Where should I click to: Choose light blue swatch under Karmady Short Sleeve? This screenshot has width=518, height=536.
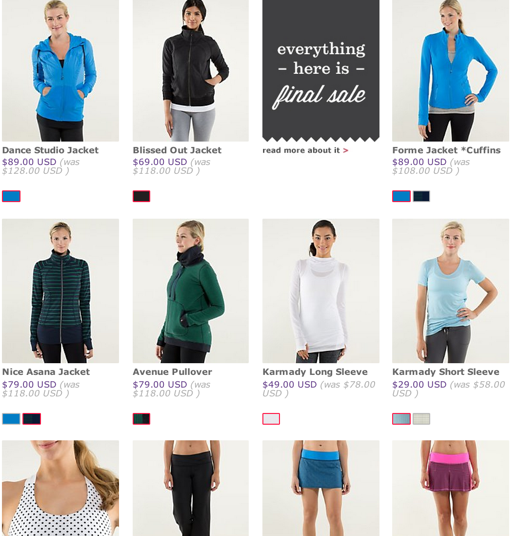(401, 419)
